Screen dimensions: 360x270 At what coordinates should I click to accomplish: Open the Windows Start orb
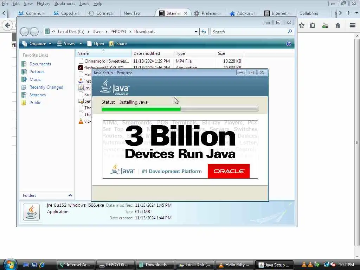[x=10, y=264]
